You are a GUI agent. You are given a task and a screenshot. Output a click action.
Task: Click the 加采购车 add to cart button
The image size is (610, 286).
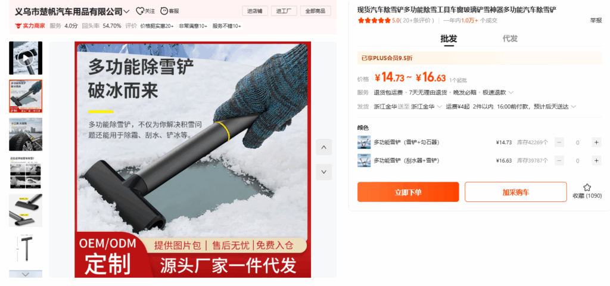(x=515, y=192)
